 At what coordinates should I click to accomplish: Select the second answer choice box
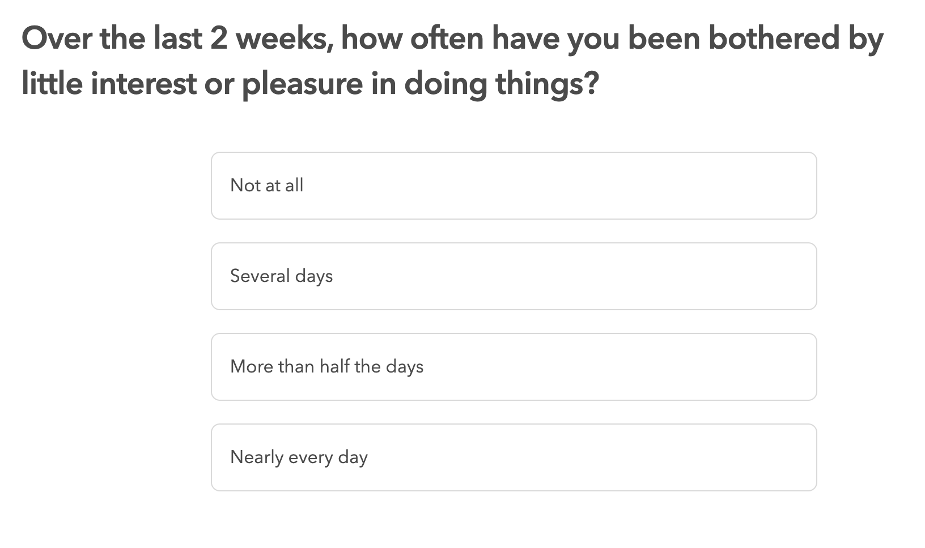pos(514,276)
